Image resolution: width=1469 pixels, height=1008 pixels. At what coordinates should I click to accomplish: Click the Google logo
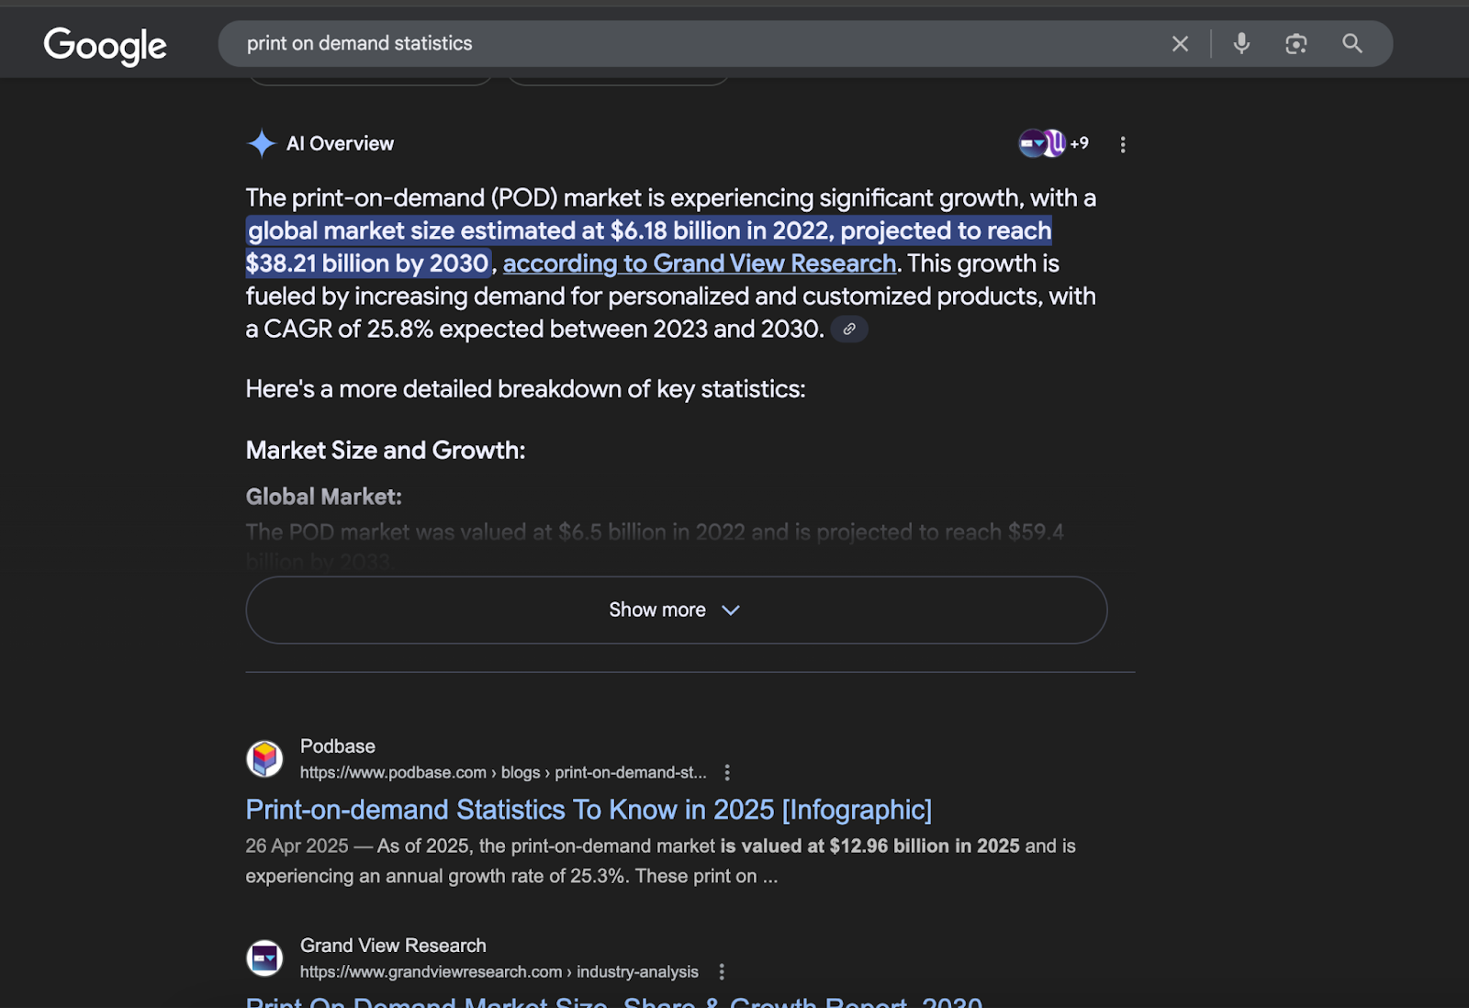coord(105,44)
